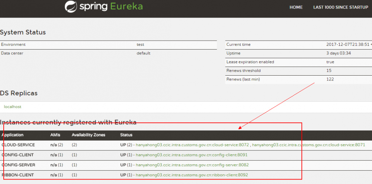Select the lease expiration value 'true'
Screen dimensions: 372x184
tap(330, 62)
